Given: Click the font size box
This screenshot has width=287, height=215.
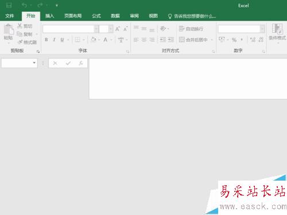Looking at the screenshot, I should [x=104, y=29].
